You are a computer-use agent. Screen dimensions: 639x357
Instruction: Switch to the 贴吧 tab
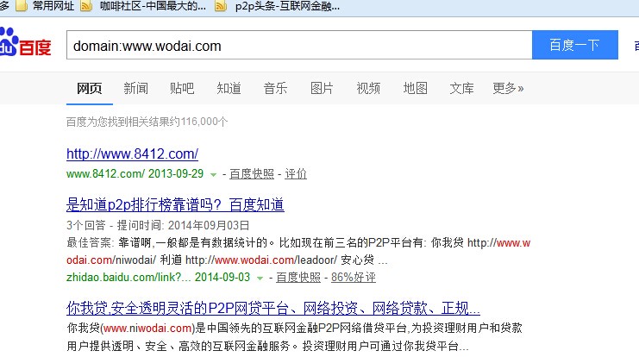tap(182, 88)
